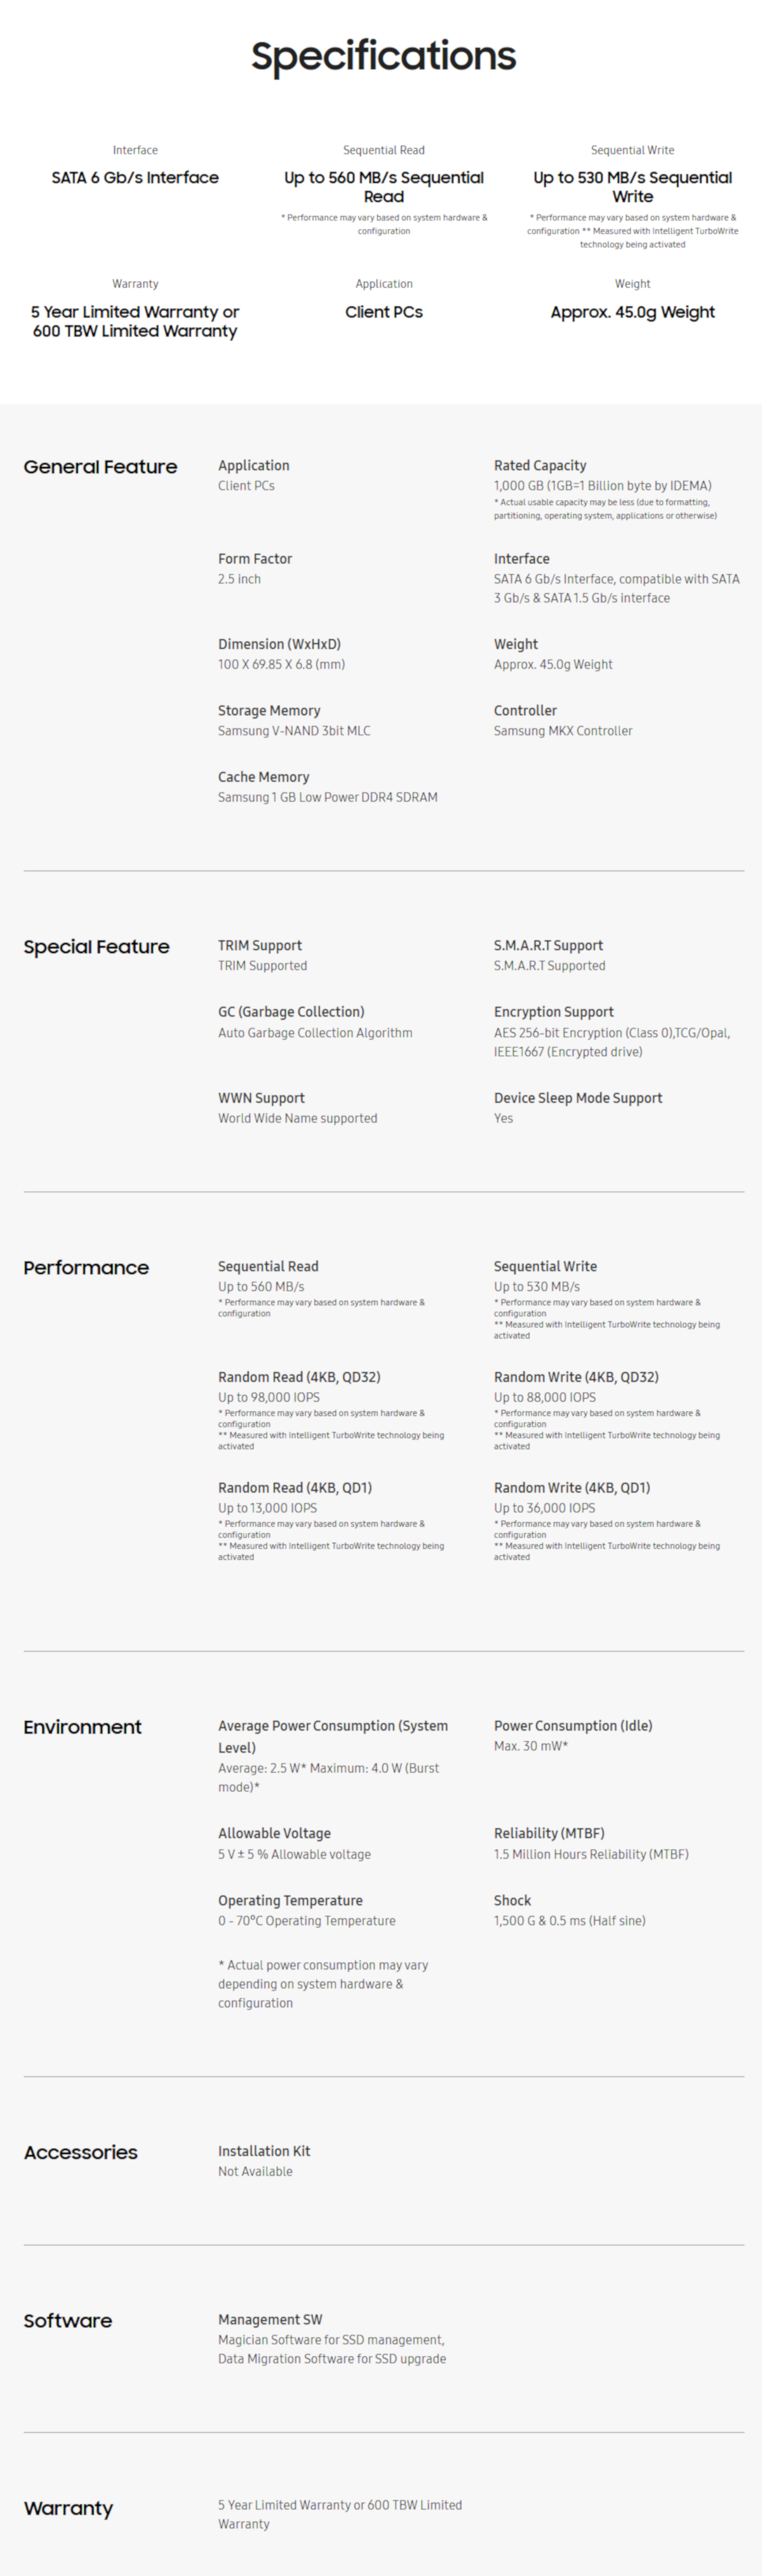This screenshot has height=2576, width=762.
Task: Select the Samsung MKX Controller value
Action: pyautogui.click(x=563, y=731)
